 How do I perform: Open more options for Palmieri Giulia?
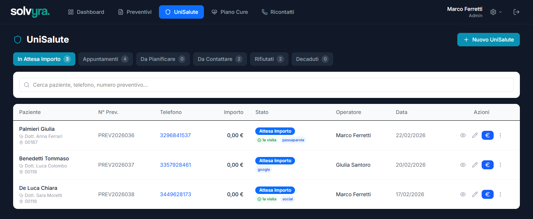(500, 135)
